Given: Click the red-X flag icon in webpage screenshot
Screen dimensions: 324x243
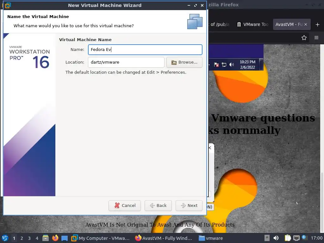Looking at the screenshot, I should tap(216, 65).
